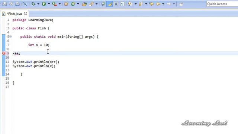238x134 pixels.
Task: Open the Forward history dropdown arrow
Action: pos(174,4)
